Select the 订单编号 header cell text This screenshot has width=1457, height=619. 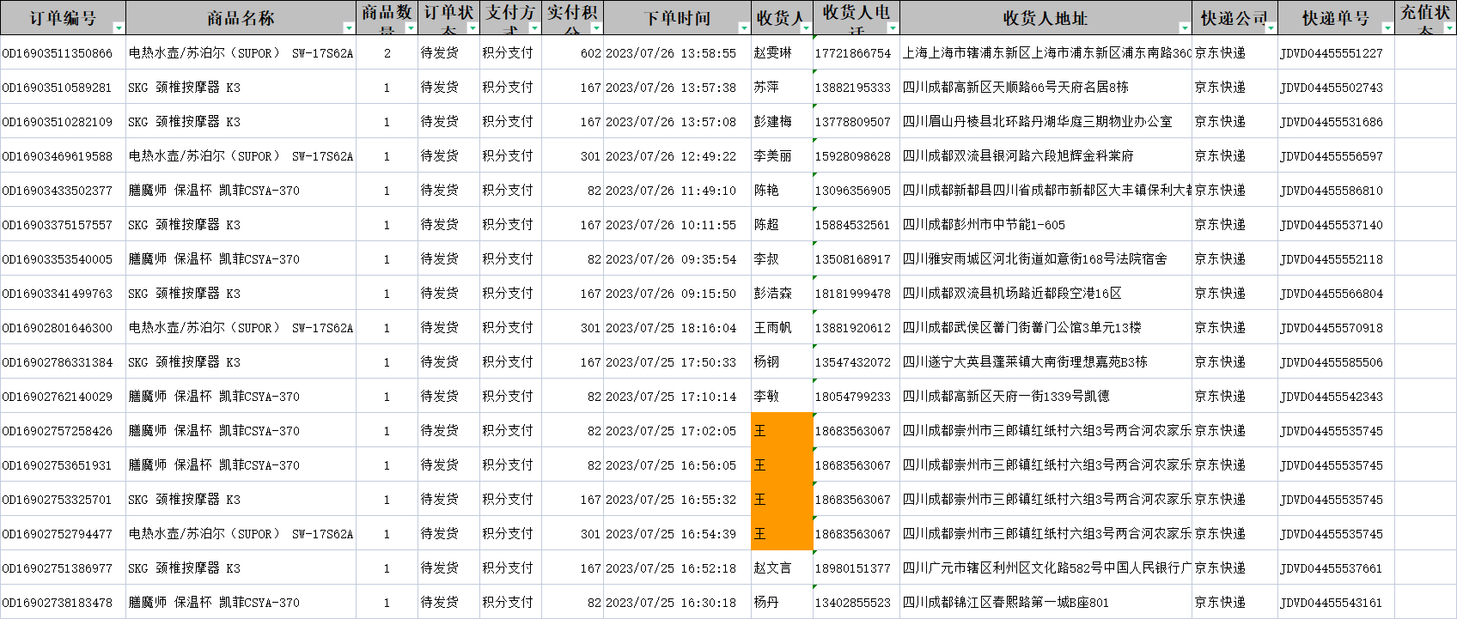click(63, 18)
